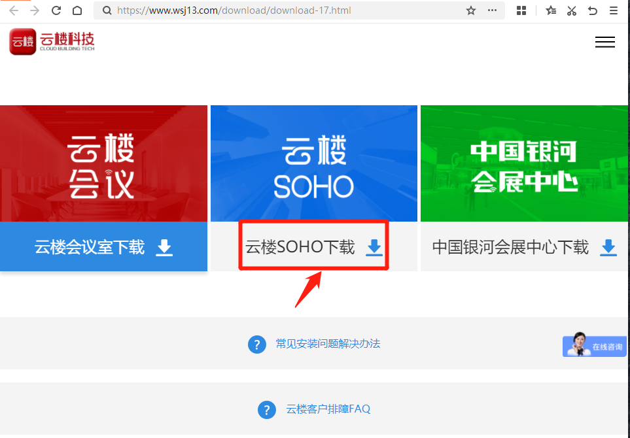630x438 pixels.
Task: Open the 在线咨询 online chat widget
Action: tap(595, 345)
